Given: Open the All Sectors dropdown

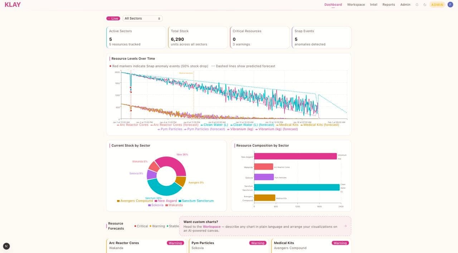Looking at the screenshot, I should pos(142,19).
